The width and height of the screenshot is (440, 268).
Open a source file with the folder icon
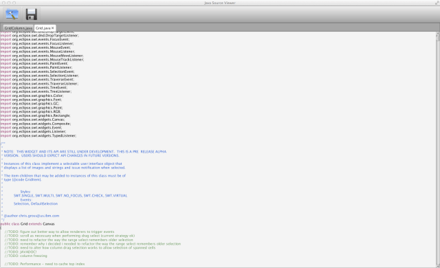click(x=12, y=14)
